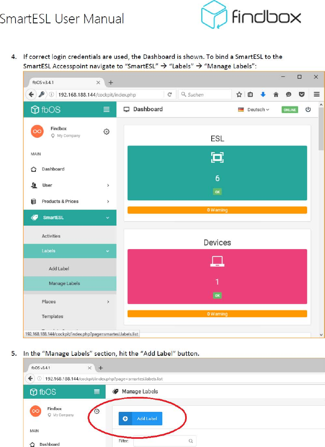Viewport: 325px width, 447px height.
Task: Click the Filter input field
Action: [165, 441]
